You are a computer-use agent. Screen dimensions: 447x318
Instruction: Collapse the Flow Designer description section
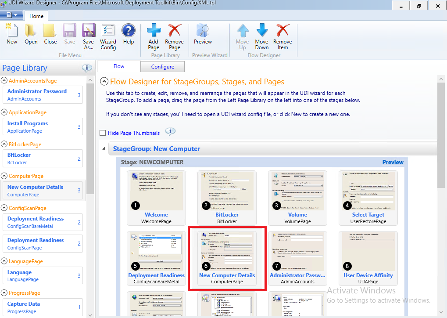coord(104,82)
